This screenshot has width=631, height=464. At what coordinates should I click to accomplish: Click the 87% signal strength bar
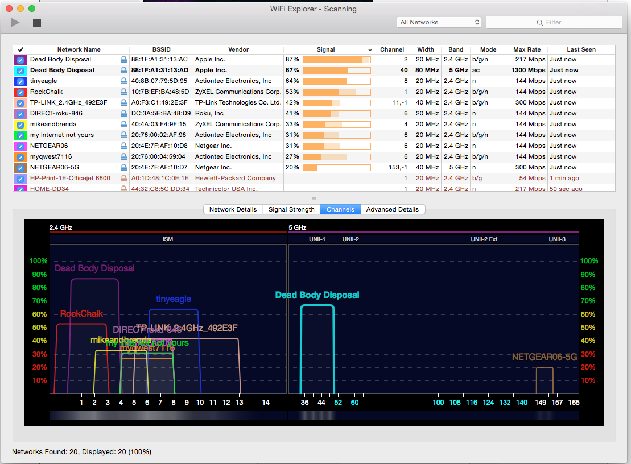point(336,60)
